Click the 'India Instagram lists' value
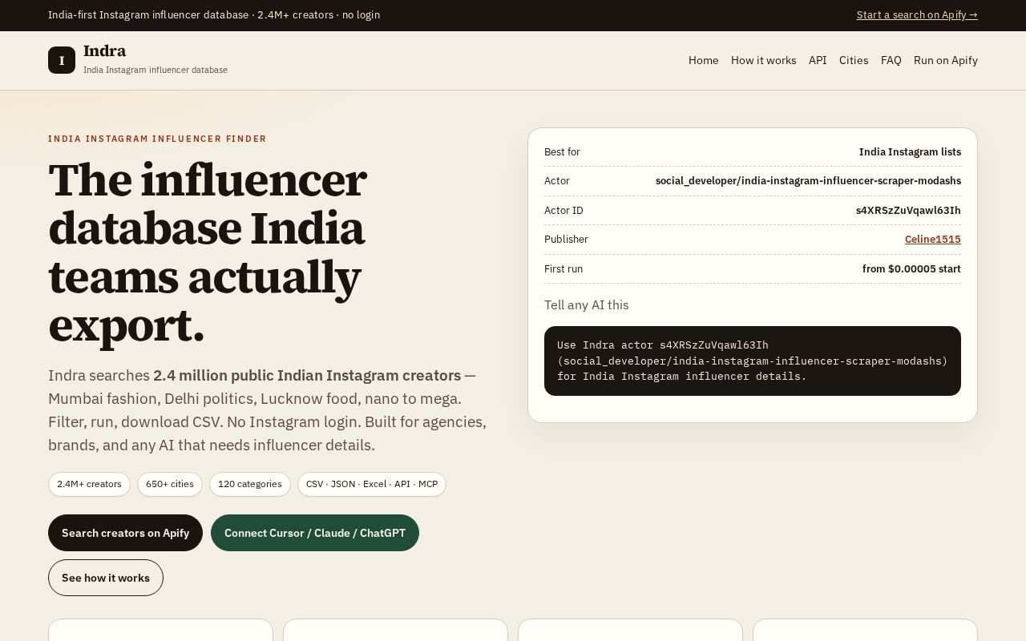The image size is (1026, 641). coord(910,152)
